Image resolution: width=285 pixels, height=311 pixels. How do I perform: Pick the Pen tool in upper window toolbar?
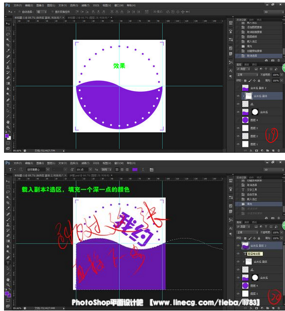pyautogui.click(x=8, y=100)
